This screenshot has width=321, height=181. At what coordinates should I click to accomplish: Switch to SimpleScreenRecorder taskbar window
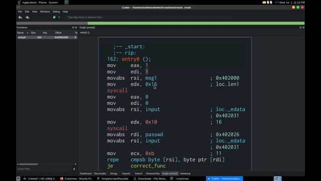[x=113, y=179]
